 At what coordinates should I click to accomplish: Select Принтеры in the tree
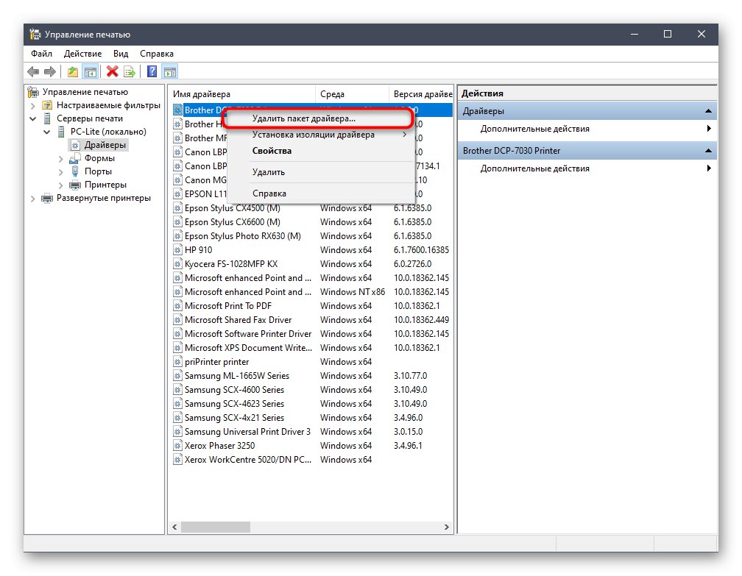point(105,185)
